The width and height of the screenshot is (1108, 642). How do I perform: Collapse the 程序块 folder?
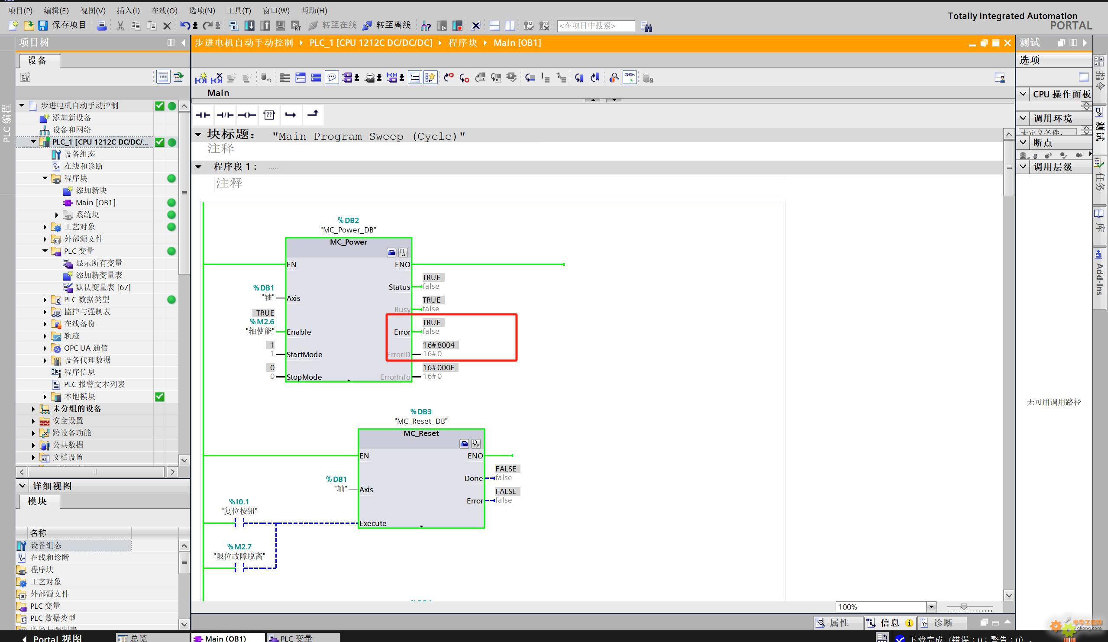[45, 178]
